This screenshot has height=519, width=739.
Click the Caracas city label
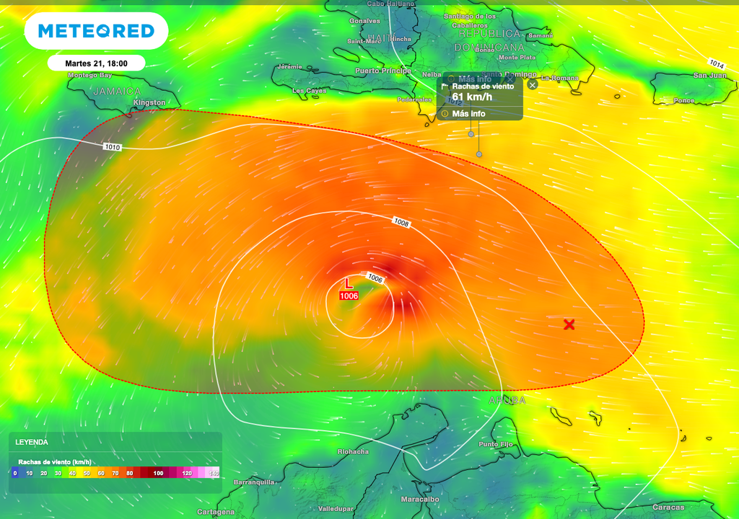click(x=668, y=507)
